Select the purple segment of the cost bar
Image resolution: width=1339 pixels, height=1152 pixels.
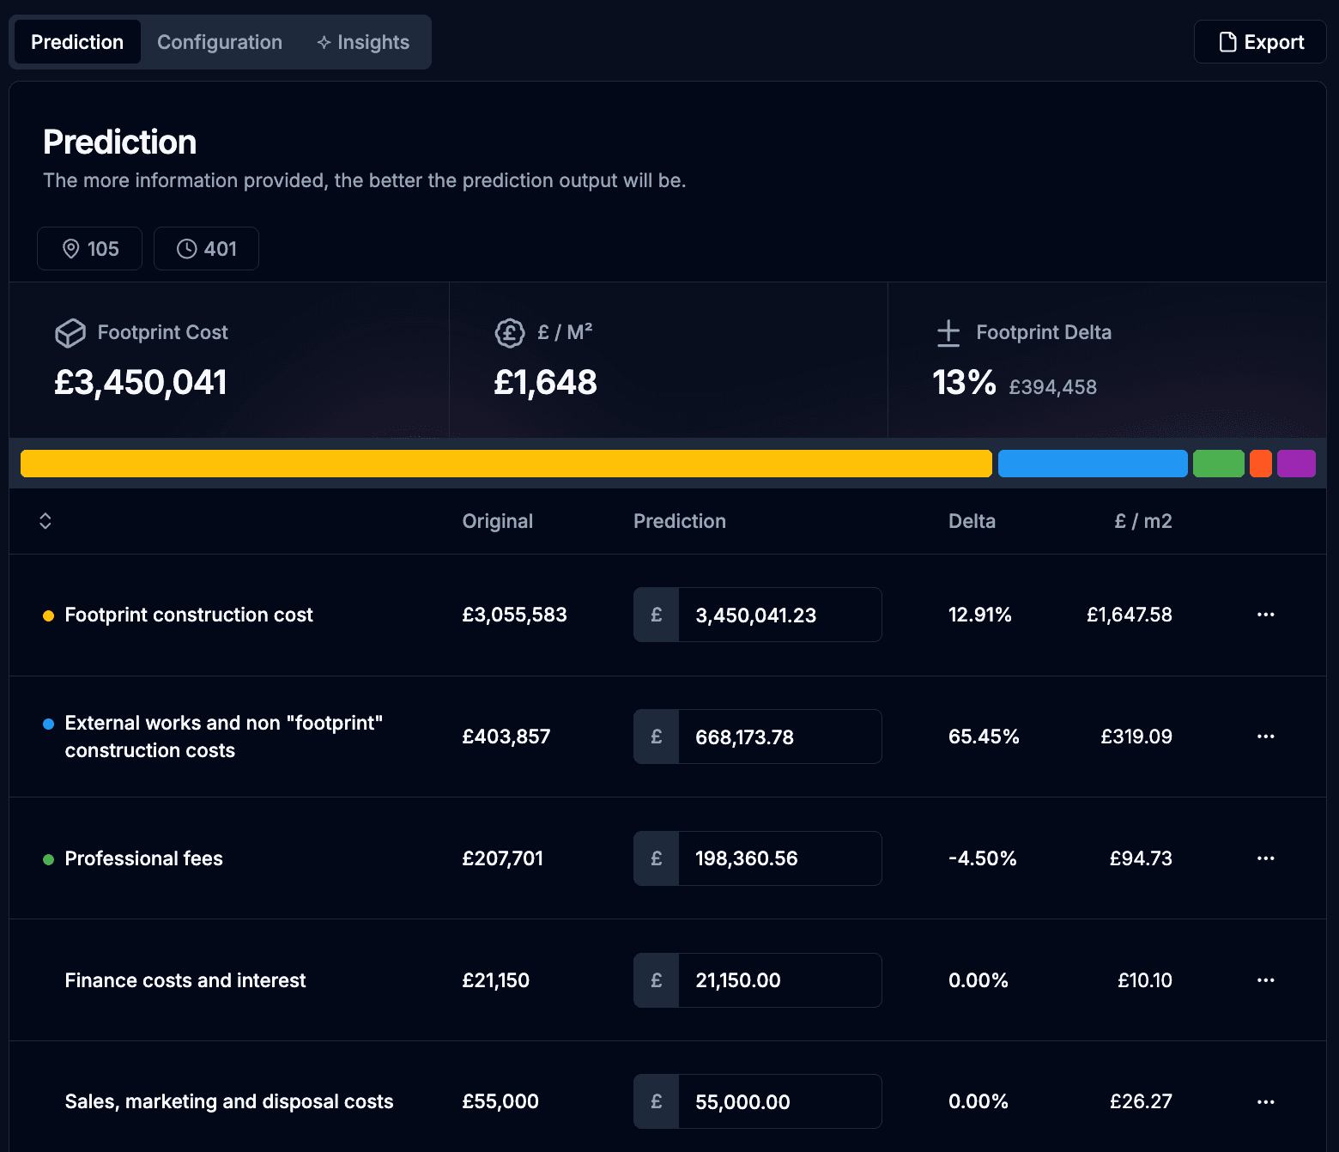(1296, 464)
